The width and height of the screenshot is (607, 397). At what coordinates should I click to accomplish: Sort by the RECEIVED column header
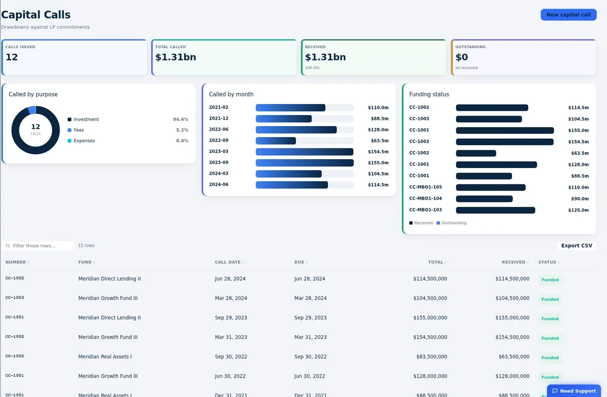tap(515, 262)
